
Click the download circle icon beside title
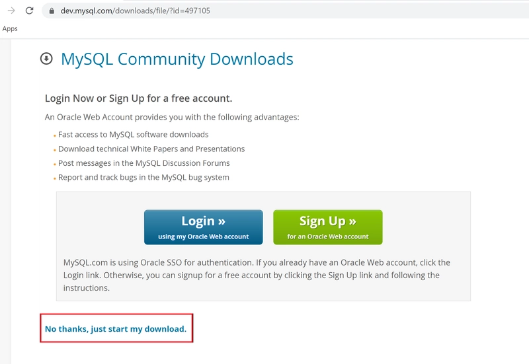coord(46,59)
